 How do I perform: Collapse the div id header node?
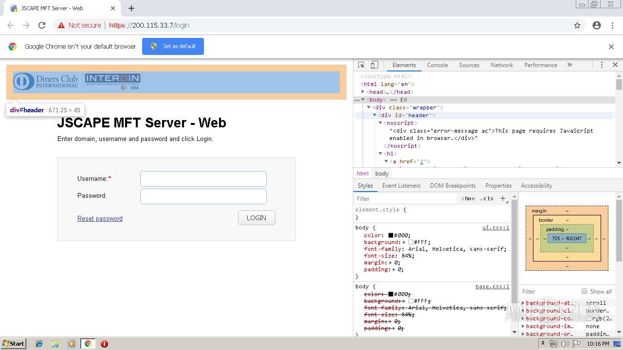click(374, 115)
